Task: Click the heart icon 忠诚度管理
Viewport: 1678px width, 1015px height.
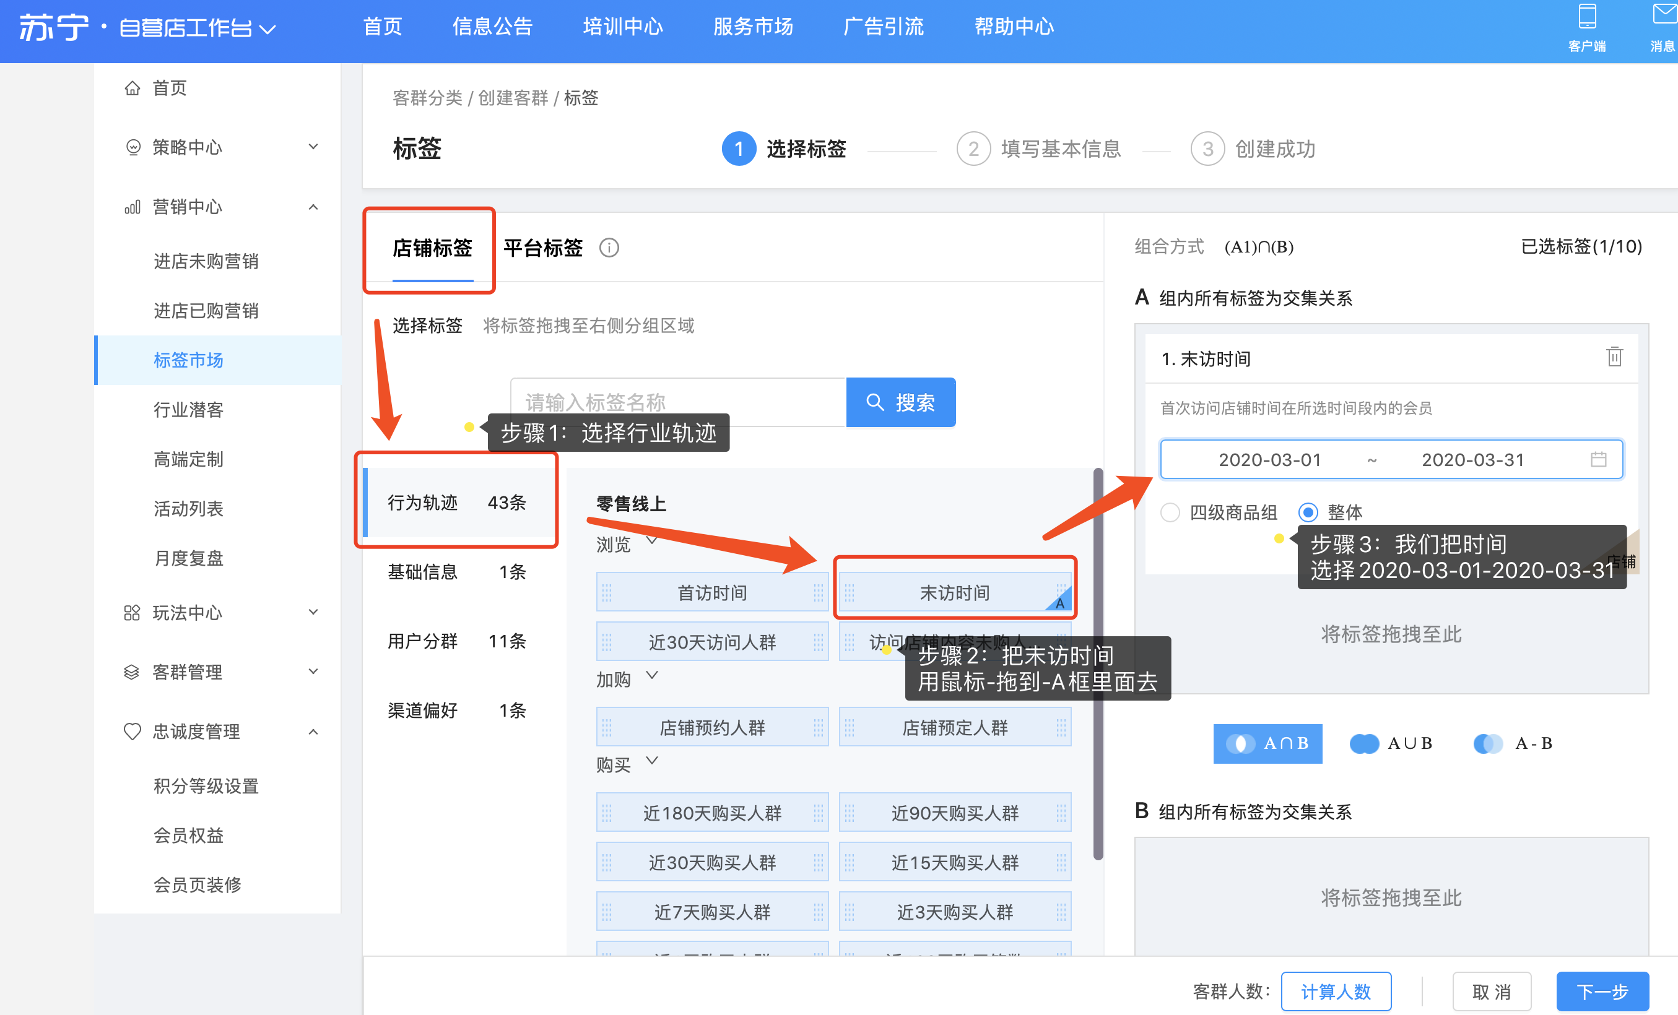Action: [132, 731]
